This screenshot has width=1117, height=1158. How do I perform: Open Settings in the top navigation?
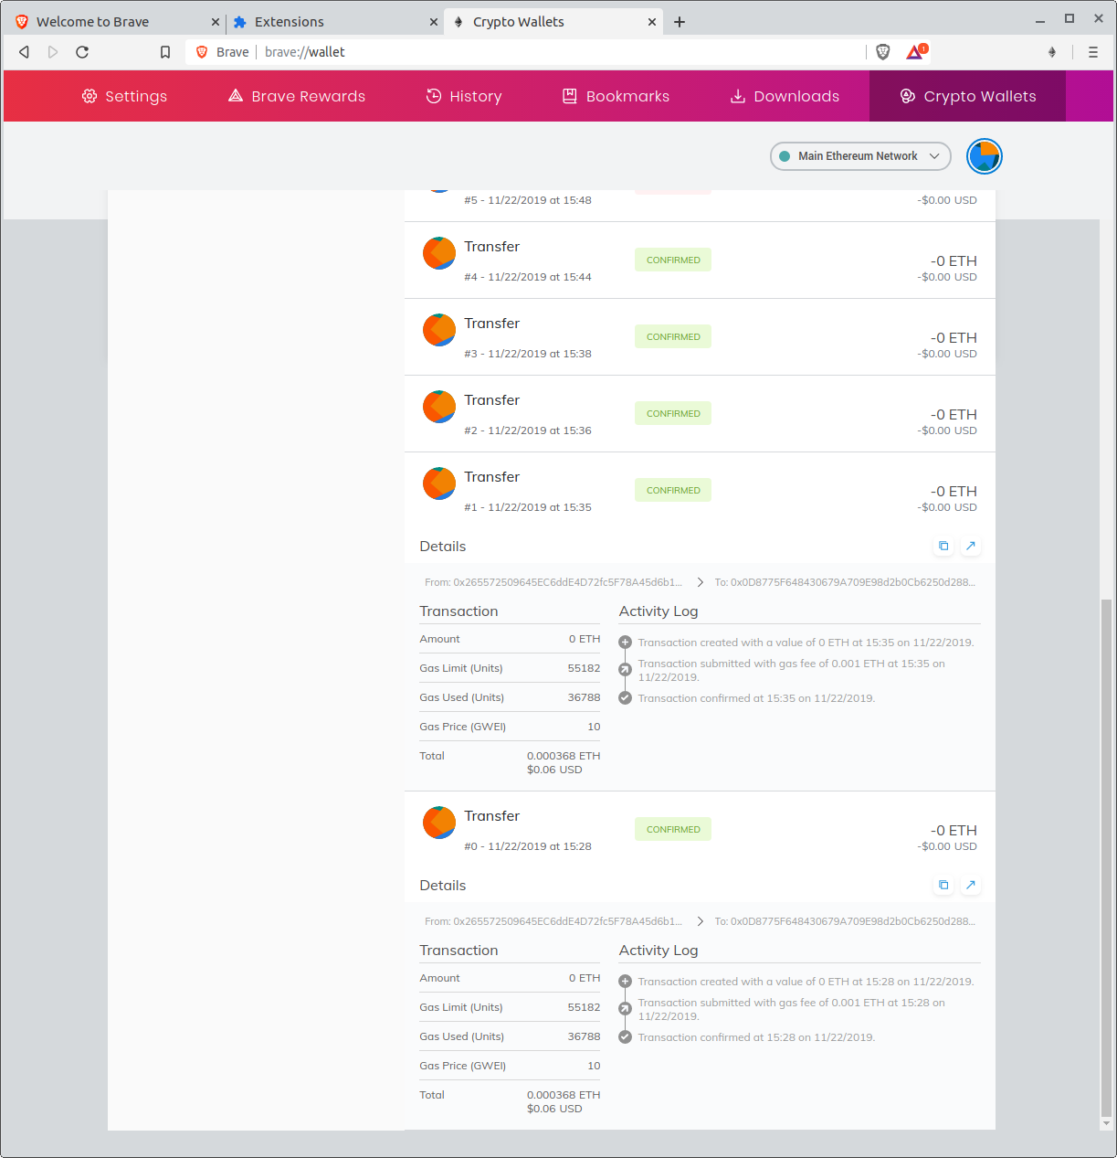coord(124,96)
